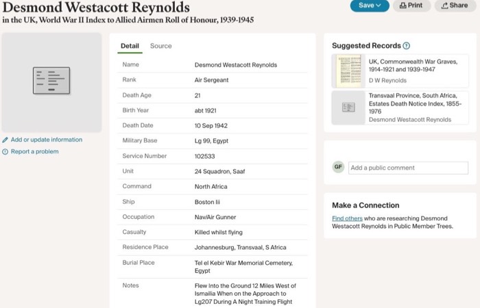Screen dimensions: 480x308
Task: Open the Add or update information link
Action: [47, 140]
